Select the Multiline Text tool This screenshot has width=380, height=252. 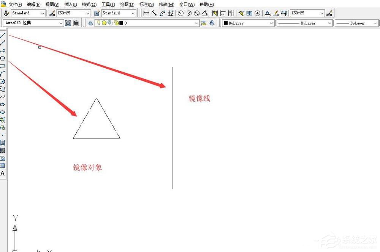2,174
